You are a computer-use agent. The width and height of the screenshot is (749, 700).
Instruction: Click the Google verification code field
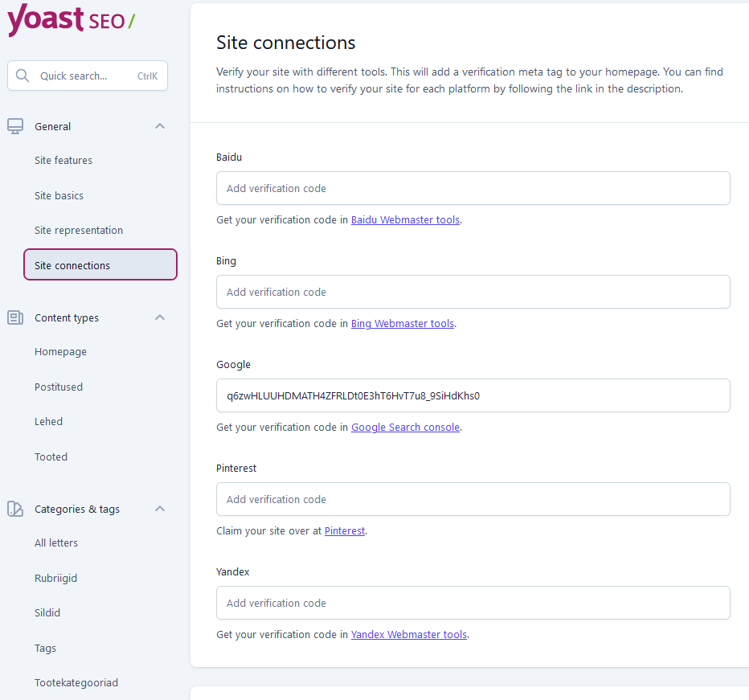[x=473, y=395]
